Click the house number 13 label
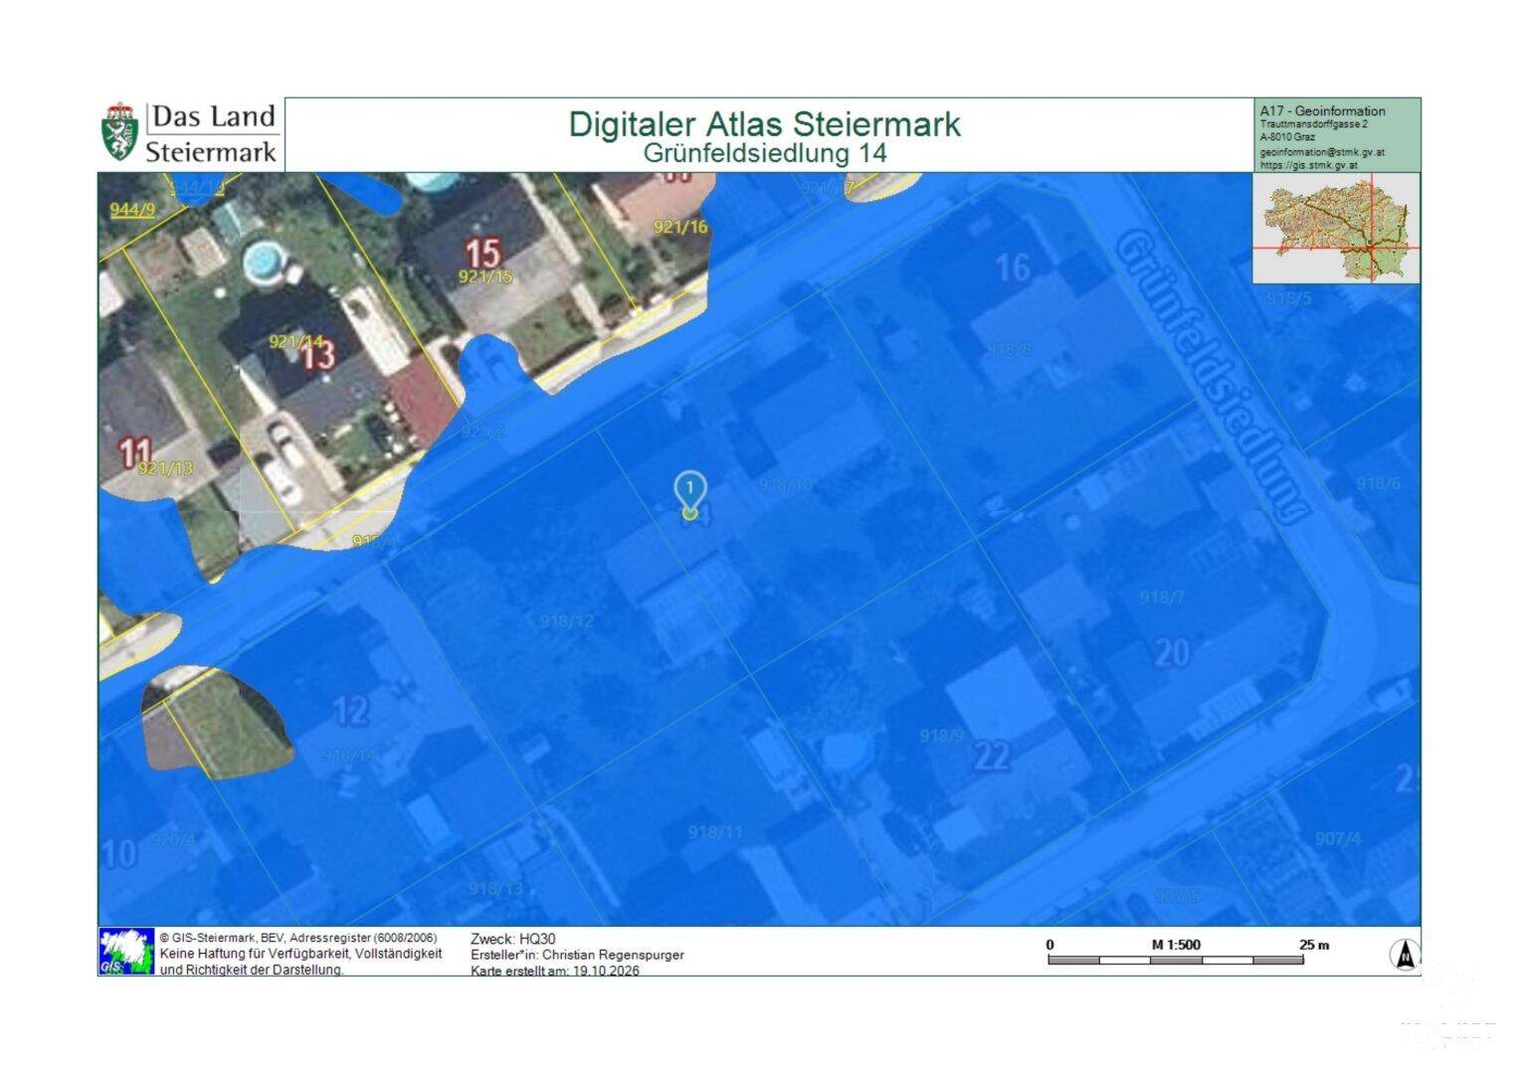Viewport: 1519px width, 1074px height. pyautogui.click(x=319, y=354)
